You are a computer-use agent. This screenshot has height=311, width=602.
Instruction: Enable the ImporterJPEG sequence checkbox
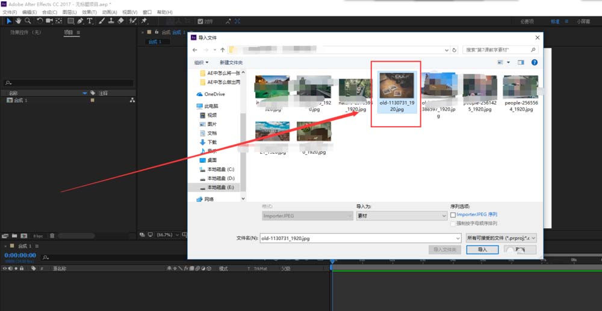tap(453, 214)
